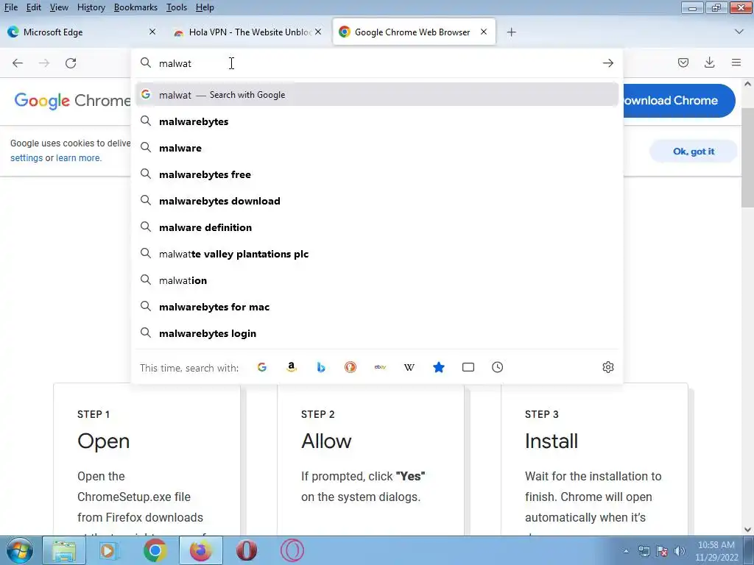Choose the 'malwarebytes' suggestion
This screenshot has height=565, width=754.
377,121
